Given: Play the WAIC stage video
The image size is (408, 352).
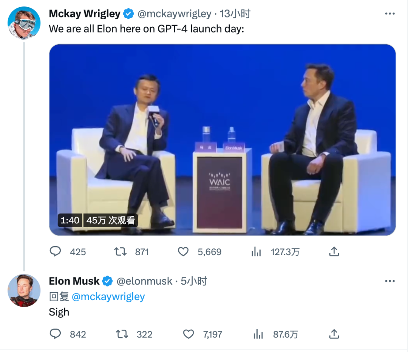Looking at the screenshot, I should 223,140.
